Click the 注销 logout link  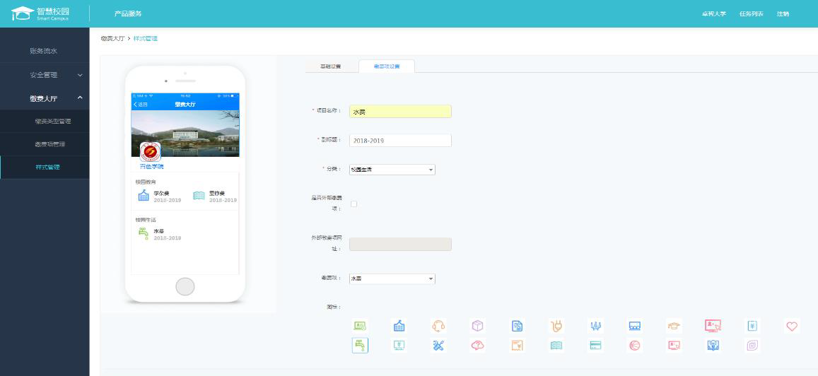[783, 14]
